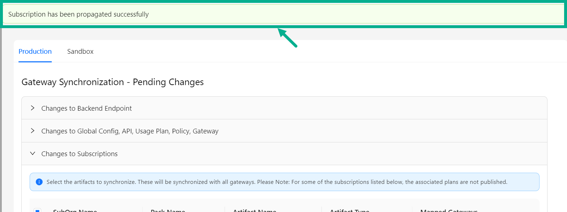Sort by the Artifact Name column
This screenshot has width=567, height=212.
tap(254, 211)
